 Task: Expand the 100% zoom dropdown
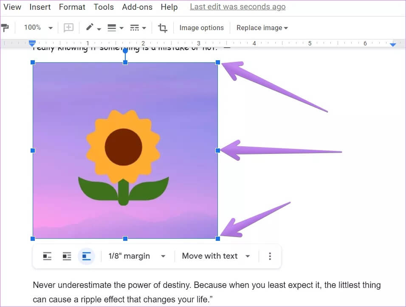(38, 28)
